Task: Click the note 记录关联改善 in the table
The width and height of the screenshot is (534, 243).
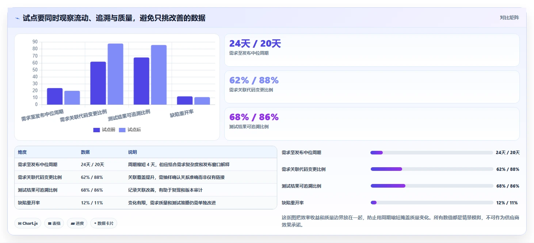Action: [x=141, y=190]
